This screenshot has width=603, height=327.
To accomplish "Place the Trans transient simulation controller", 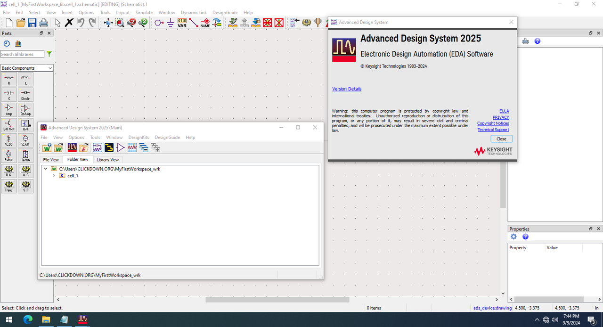I will point(9,186).
